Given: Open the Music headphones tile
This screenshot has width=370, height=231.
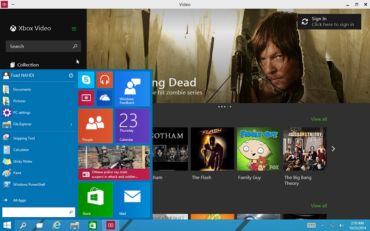Looking at the screenshot, I should [x=105, y=79].
